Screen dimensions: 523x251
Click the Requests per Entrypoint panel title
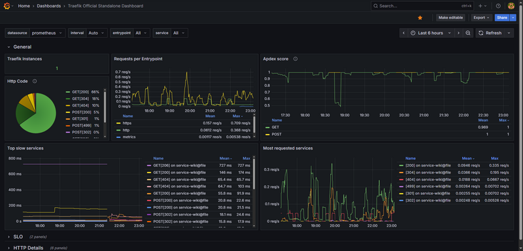(x=138, y=59)
